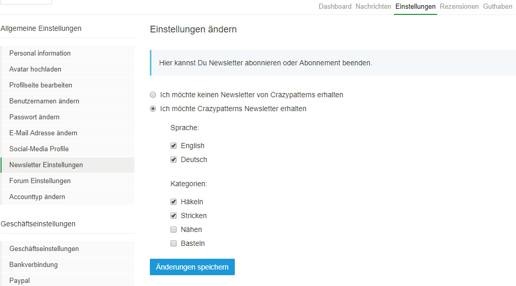Viewport: 516px width, 286px height.
Task: Uncheck the Deutsch language checkbox
Action: (x=174, y=160)
